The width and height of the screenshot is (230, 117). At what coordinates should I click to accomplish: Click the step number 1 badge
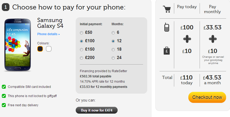pyautogui.click(x=6, y=7)
